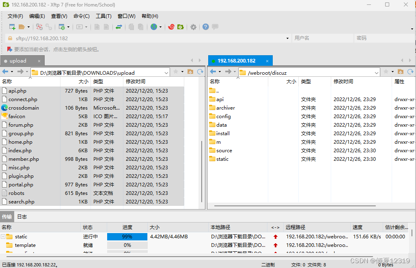Select the template transfer row
Viewport: 416px width, 268px height.
point(204,245)
